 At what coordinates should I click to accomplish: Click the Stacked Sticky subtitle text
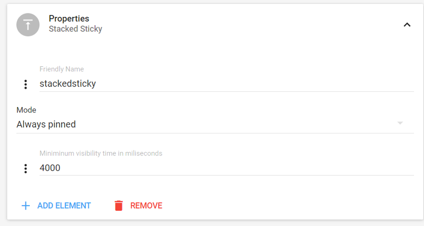(75, 29)
